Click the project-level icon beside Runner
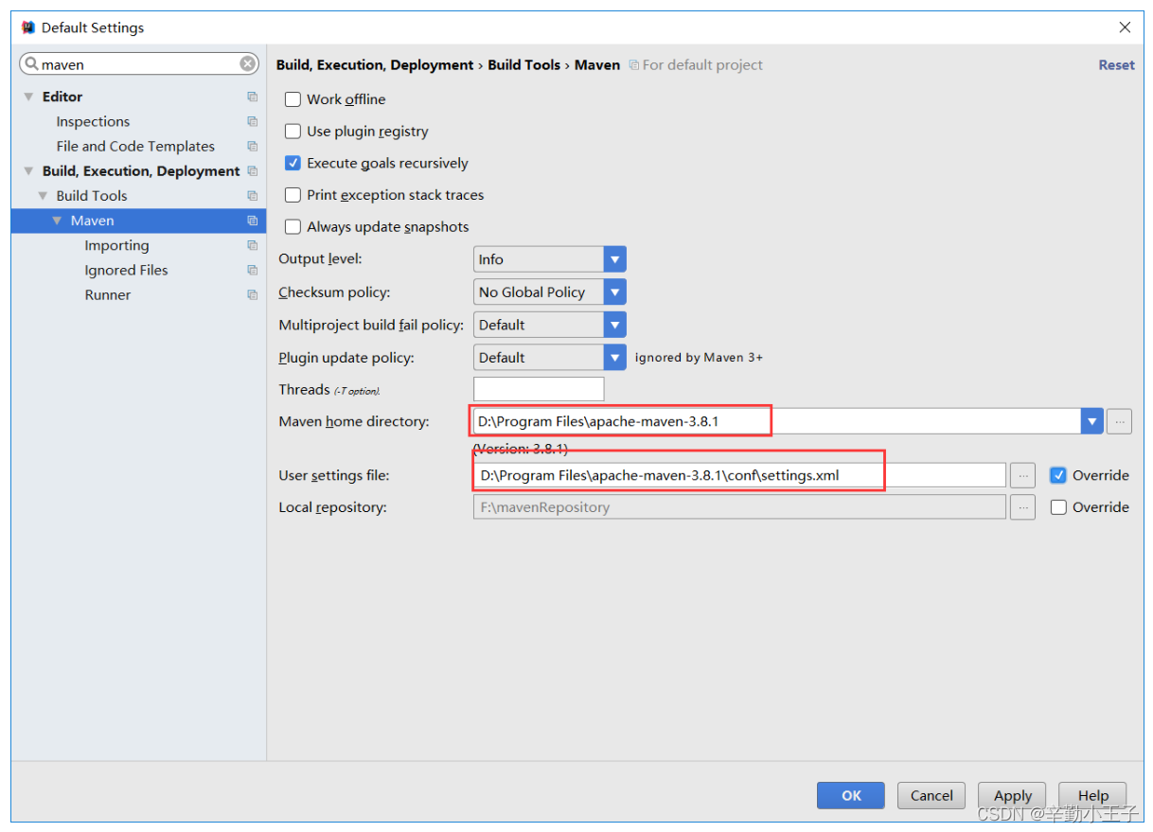The width and height of the screenshot is (1153, 832). click(x=252, y=294)
